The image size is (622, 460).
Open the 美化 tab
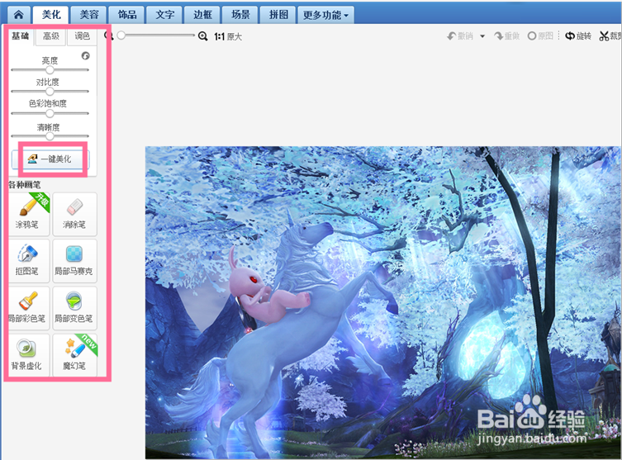(50, 15)
